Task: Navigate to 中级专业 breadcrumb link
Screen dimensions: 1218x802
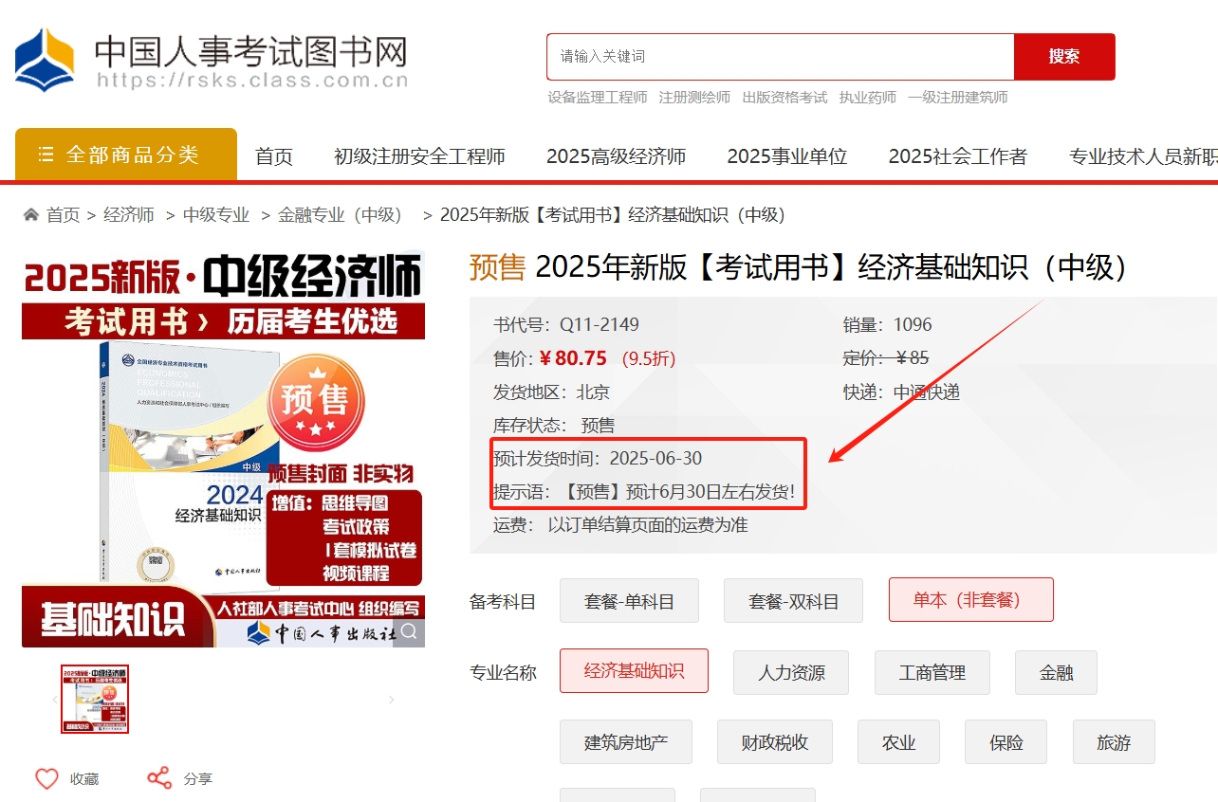Action: pyautogui.click(x=216, y=215)
